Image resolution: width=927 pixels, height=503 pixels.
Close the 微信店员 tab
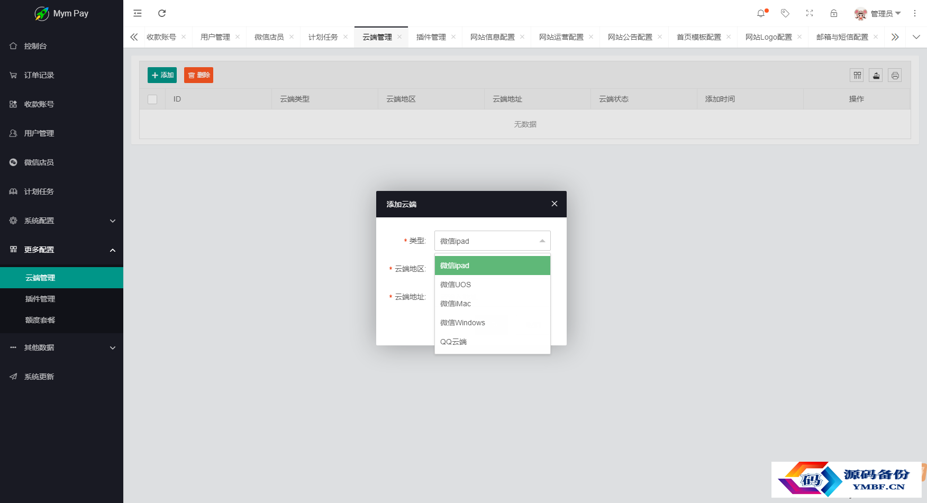[292, 37]
